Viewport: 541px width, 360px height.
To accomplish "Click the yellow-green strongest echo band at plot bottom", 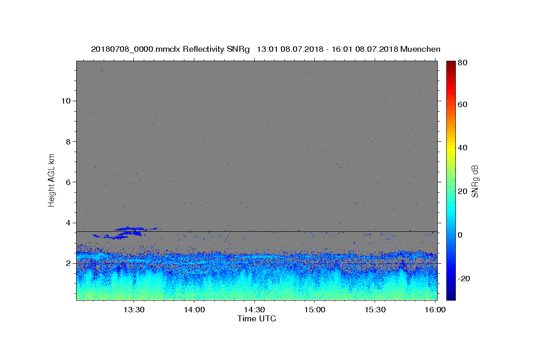I will coord(257,295).
